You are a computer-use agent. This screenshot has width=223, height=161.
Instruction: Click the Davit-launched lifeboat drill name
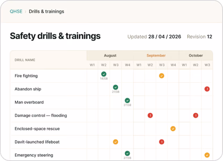click(37, 142)
